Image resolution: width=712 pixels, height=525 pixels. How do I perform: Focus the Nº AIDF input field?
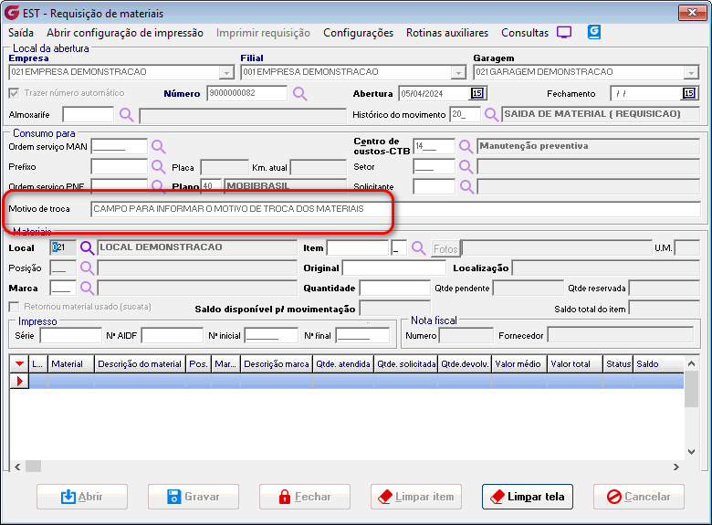click(173, 336)
